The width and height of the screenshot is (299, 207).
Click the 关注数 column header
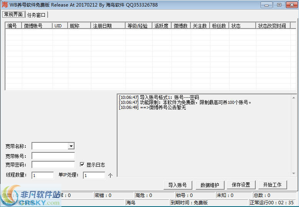point(200,26)
